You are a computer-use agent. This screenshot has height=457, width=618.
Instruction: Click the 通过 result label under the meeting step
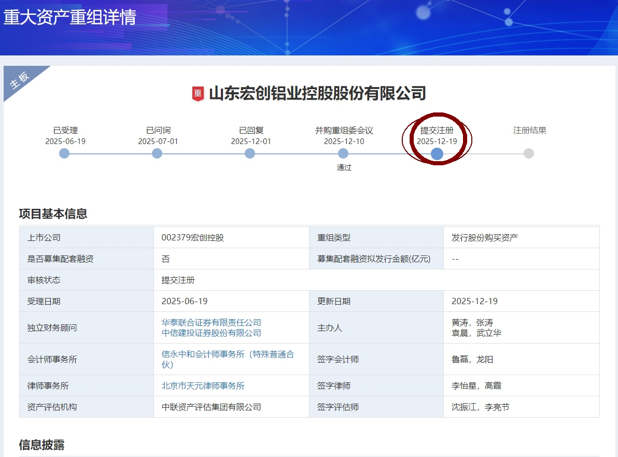pyautogui.click(x=344, y=167)
